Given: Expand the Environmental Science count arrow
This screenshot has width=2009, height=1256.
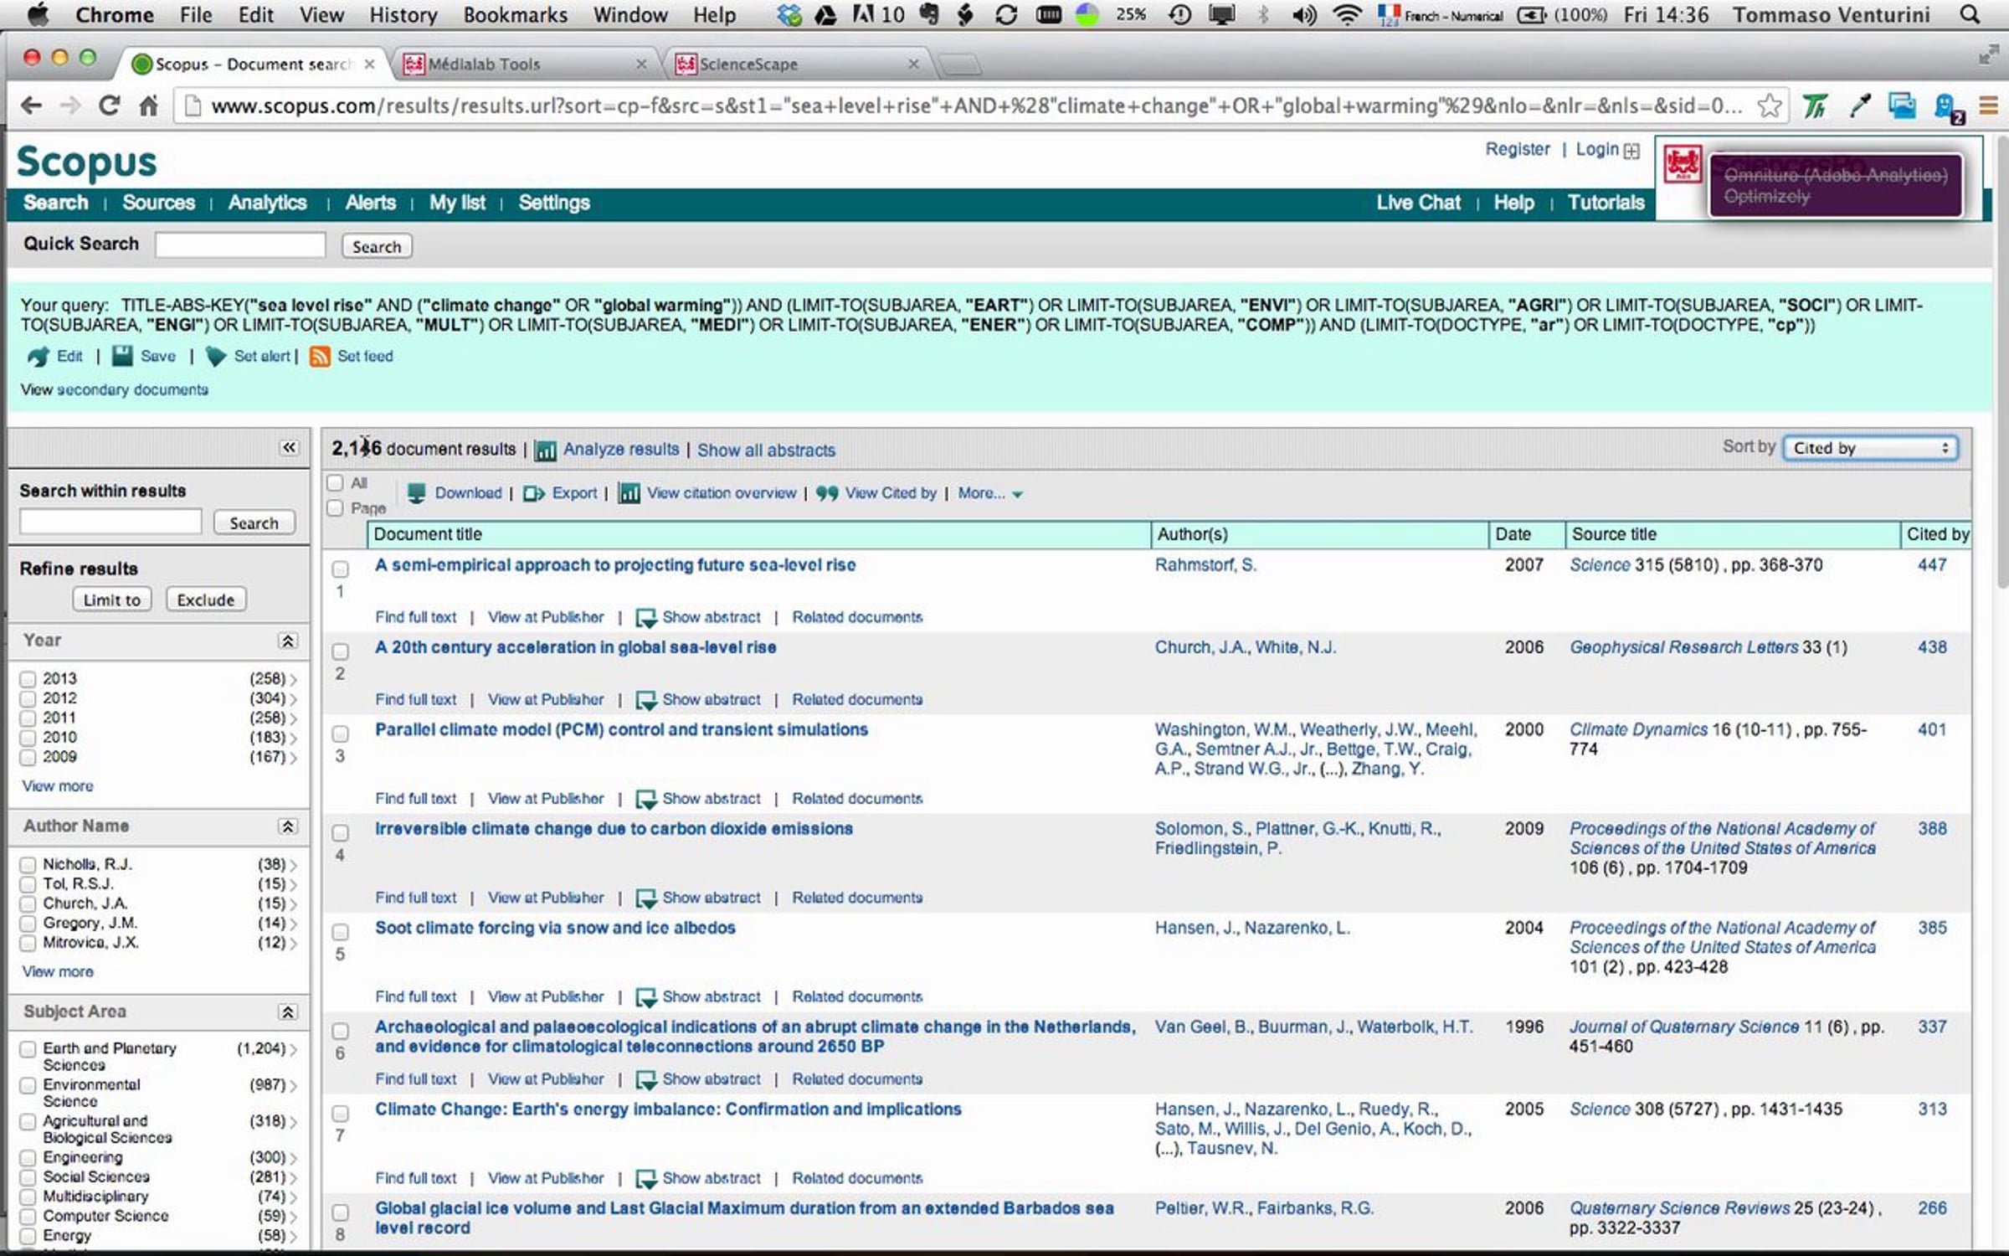Looking at the screenshot, I should pyautogui.click(x=294, y=1086).
